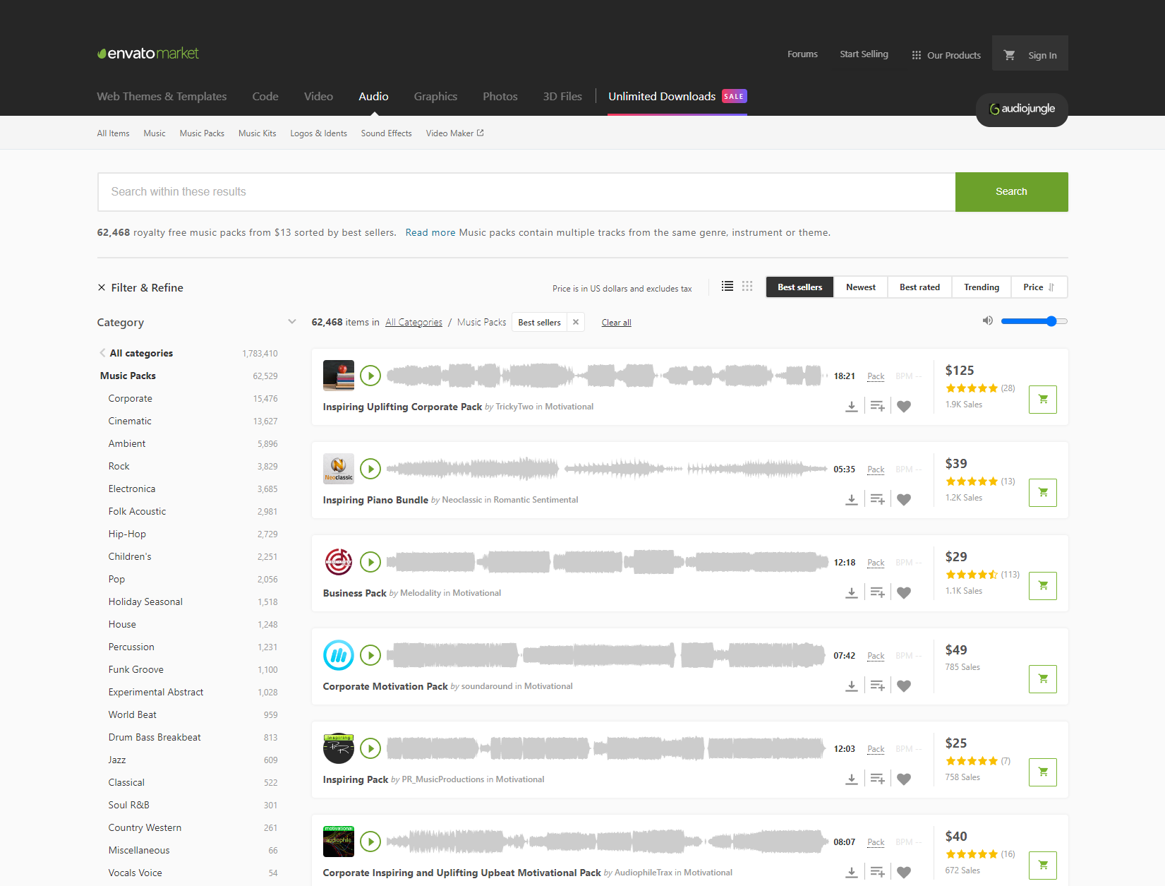Favorite the Inspiring Piano Bundle

(904, 498)
